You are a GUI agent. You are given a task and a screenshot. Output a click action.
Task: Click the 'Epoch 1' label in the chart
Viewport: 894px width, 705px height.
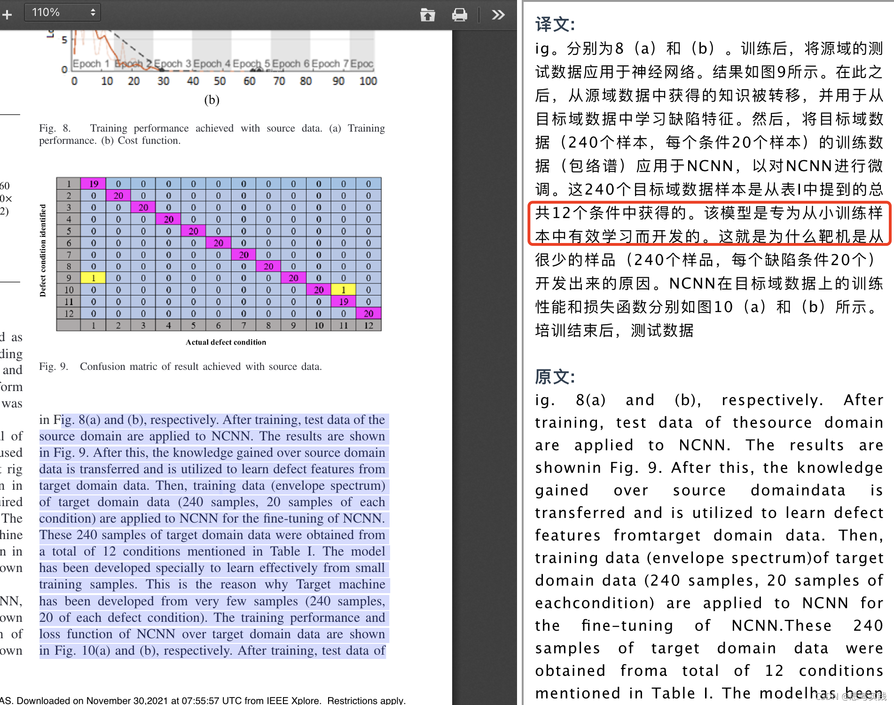point(91,63)
